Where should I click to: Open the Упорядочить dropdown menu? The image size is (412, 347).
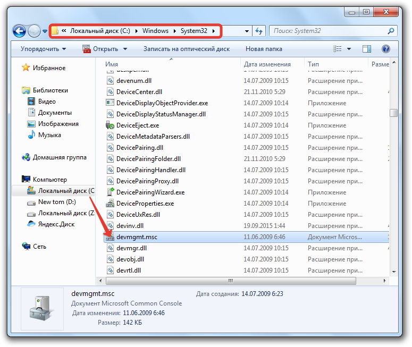[x=43, y=49]
